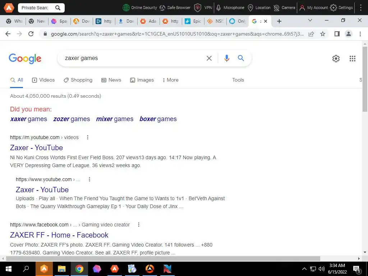Select the Shopping results tab

[x=78, y=80]
